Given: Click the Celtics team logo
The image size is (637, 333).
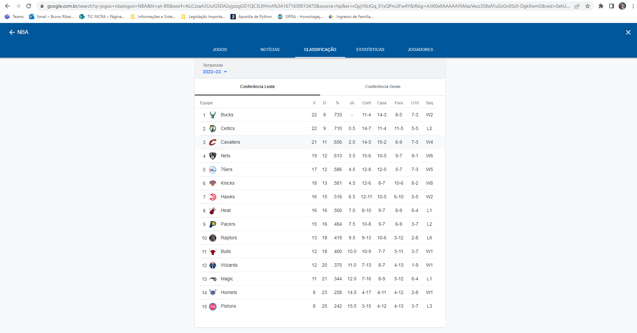Looking at the screenshot, I should 213,129.
